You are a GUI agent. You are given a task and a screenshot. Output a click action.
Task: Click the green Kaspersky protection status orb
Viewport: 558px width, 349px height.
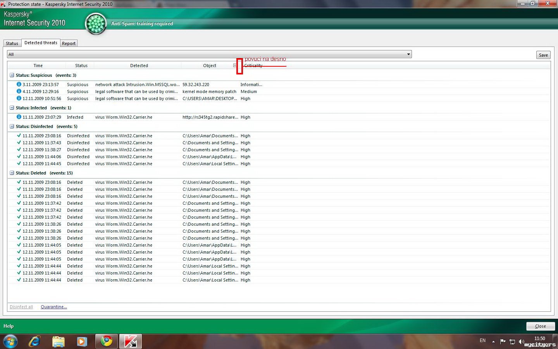click(96, 24)
